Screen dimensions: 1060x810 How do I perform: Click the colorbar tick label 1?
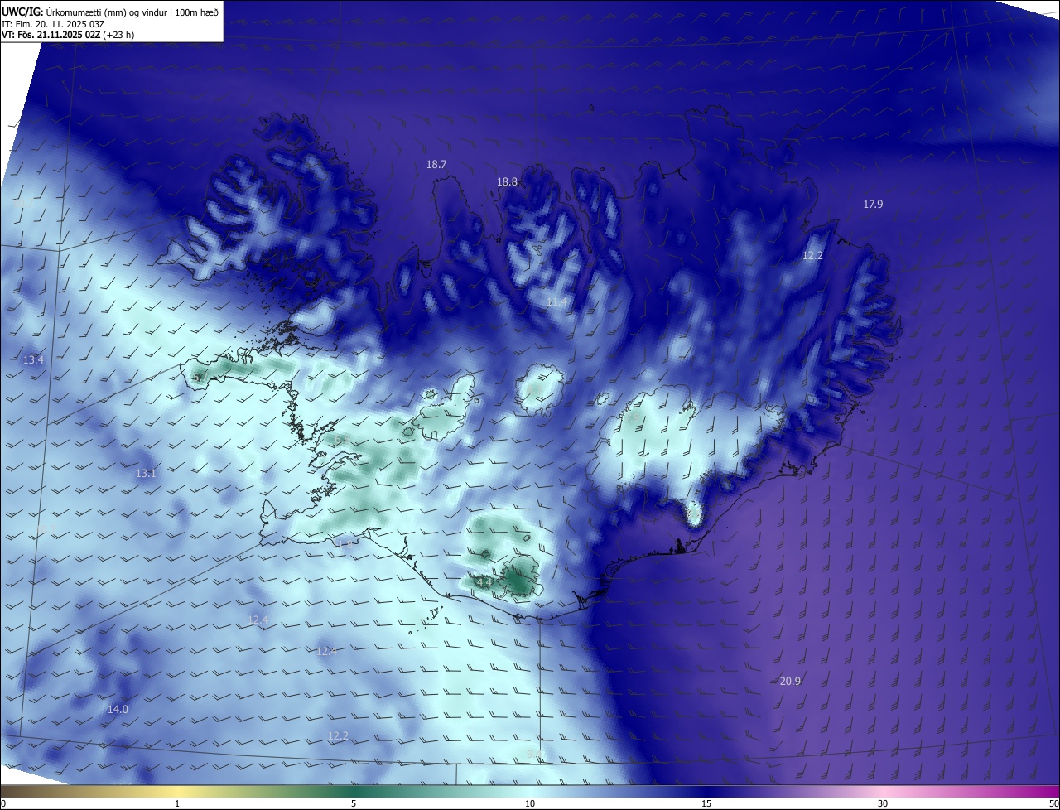point(177,803)
